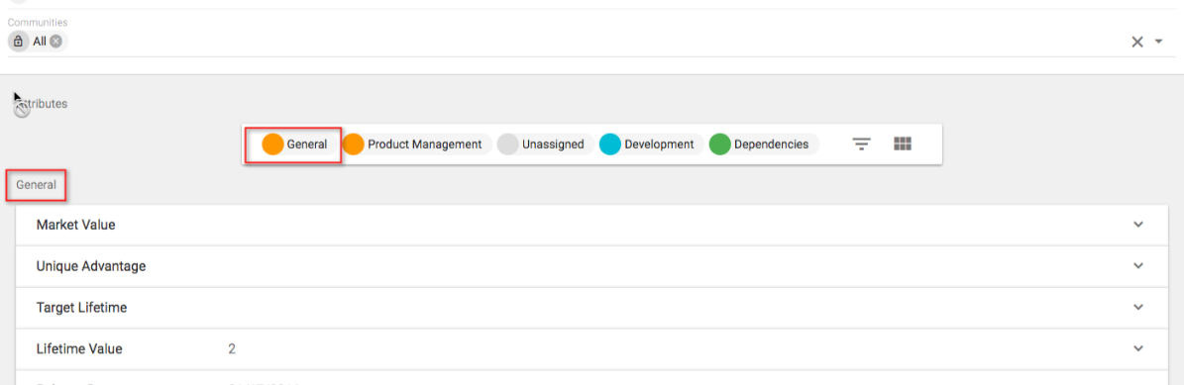
Task: Open the filter list icon
Action: coord(862,144)
